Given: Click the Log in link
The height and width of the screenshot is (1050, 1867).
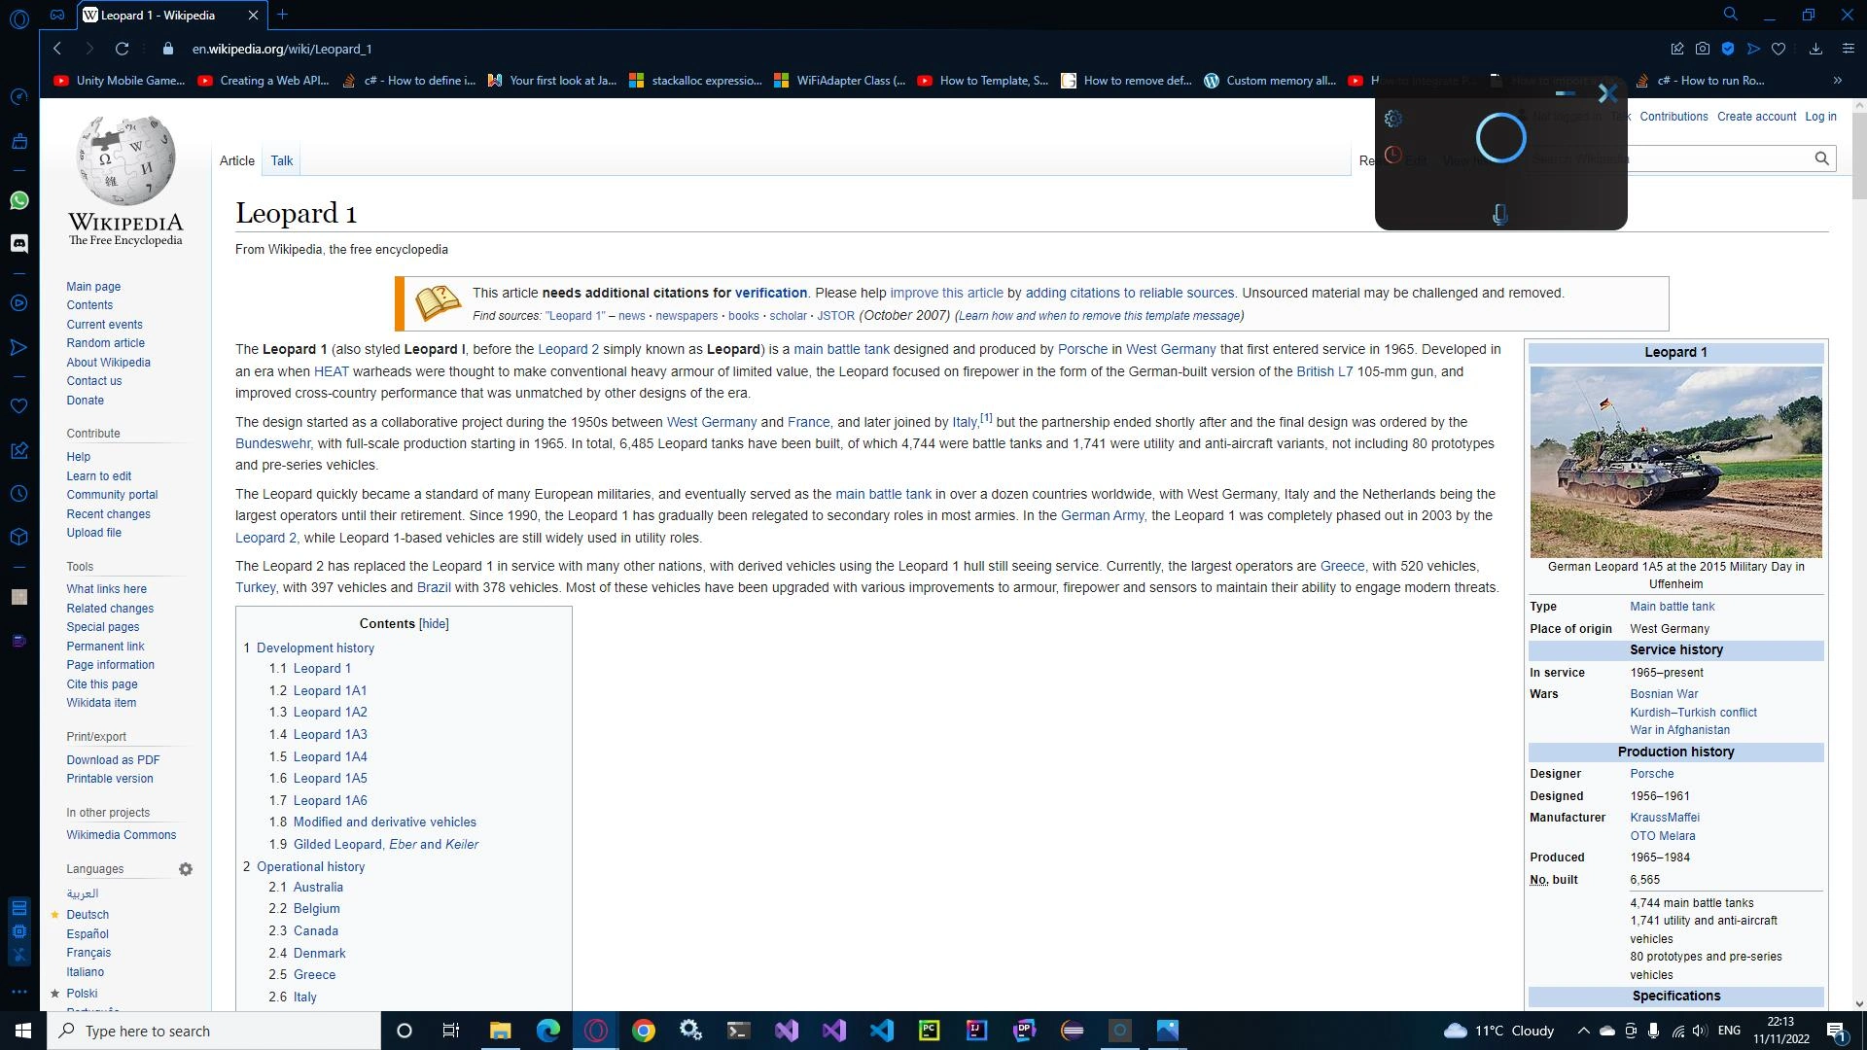Looking at the screenshot, I should [x=1820, y=117].
